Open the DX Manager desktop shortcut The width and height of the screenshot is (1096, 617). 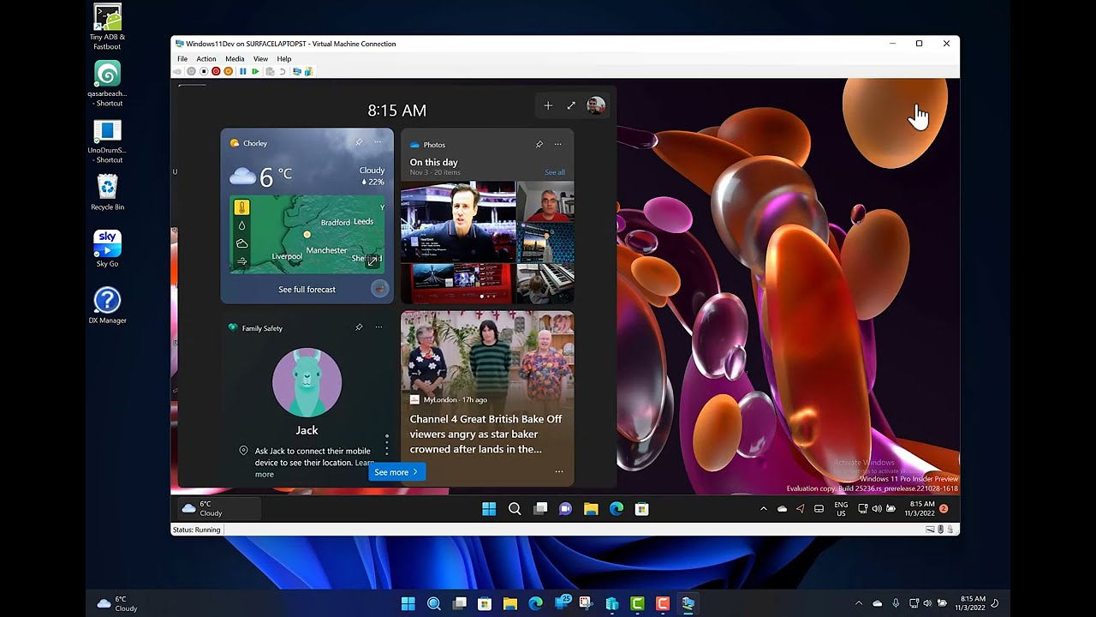pos(107,305)
